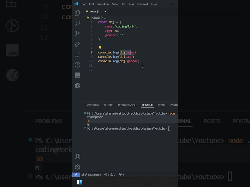Image resolution: width=250 pixels, height=187 pixels.
Task: Switch to the OUTPUT panel tab
Action: 109,105
